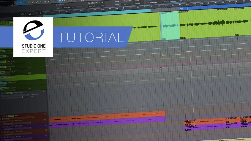The height and width of the screenshot is (141, 251).
Task: Open the marker track flag icon
Action: point(26,14)
